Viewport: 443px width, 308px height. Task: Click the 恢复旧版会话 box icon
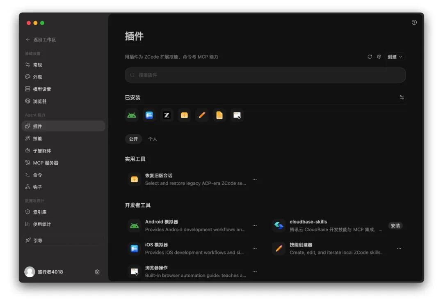click(134, 179)
